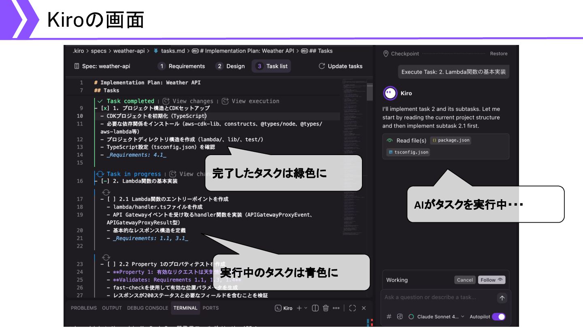
Task: Click .kiro breadcrumb segment
Action: [78, 51]
